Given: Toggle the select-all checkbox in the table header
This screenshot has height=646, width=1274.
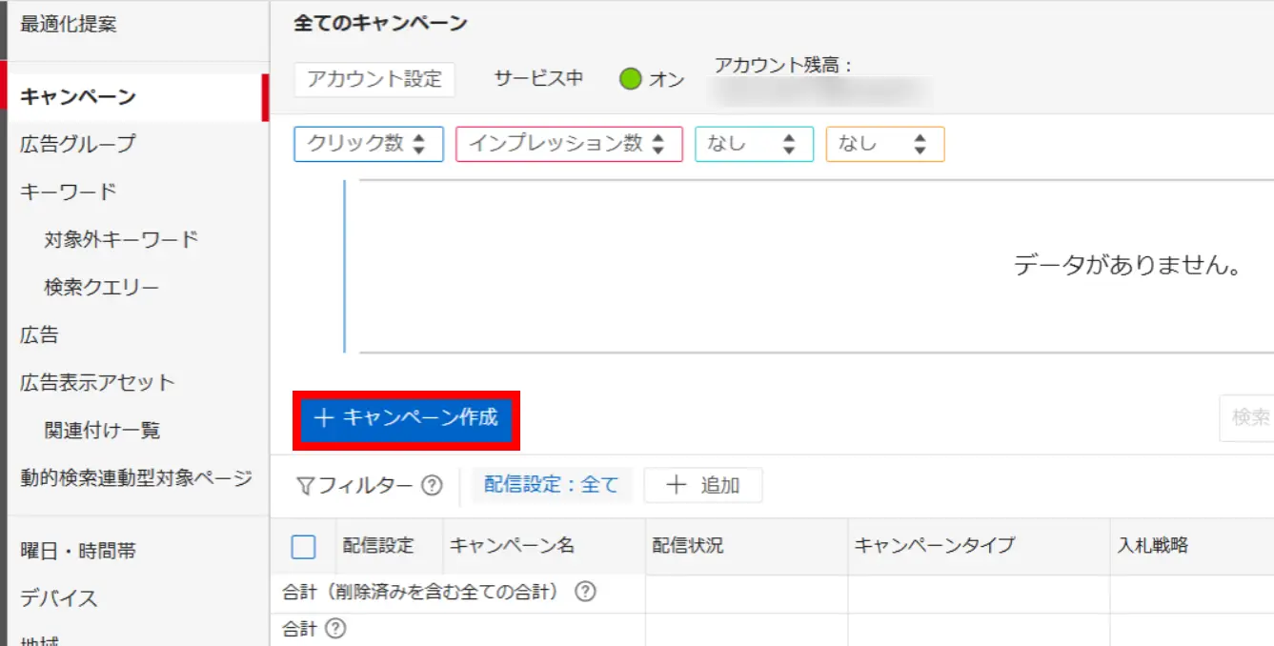Looking at the screenshot, I should 303,546.
